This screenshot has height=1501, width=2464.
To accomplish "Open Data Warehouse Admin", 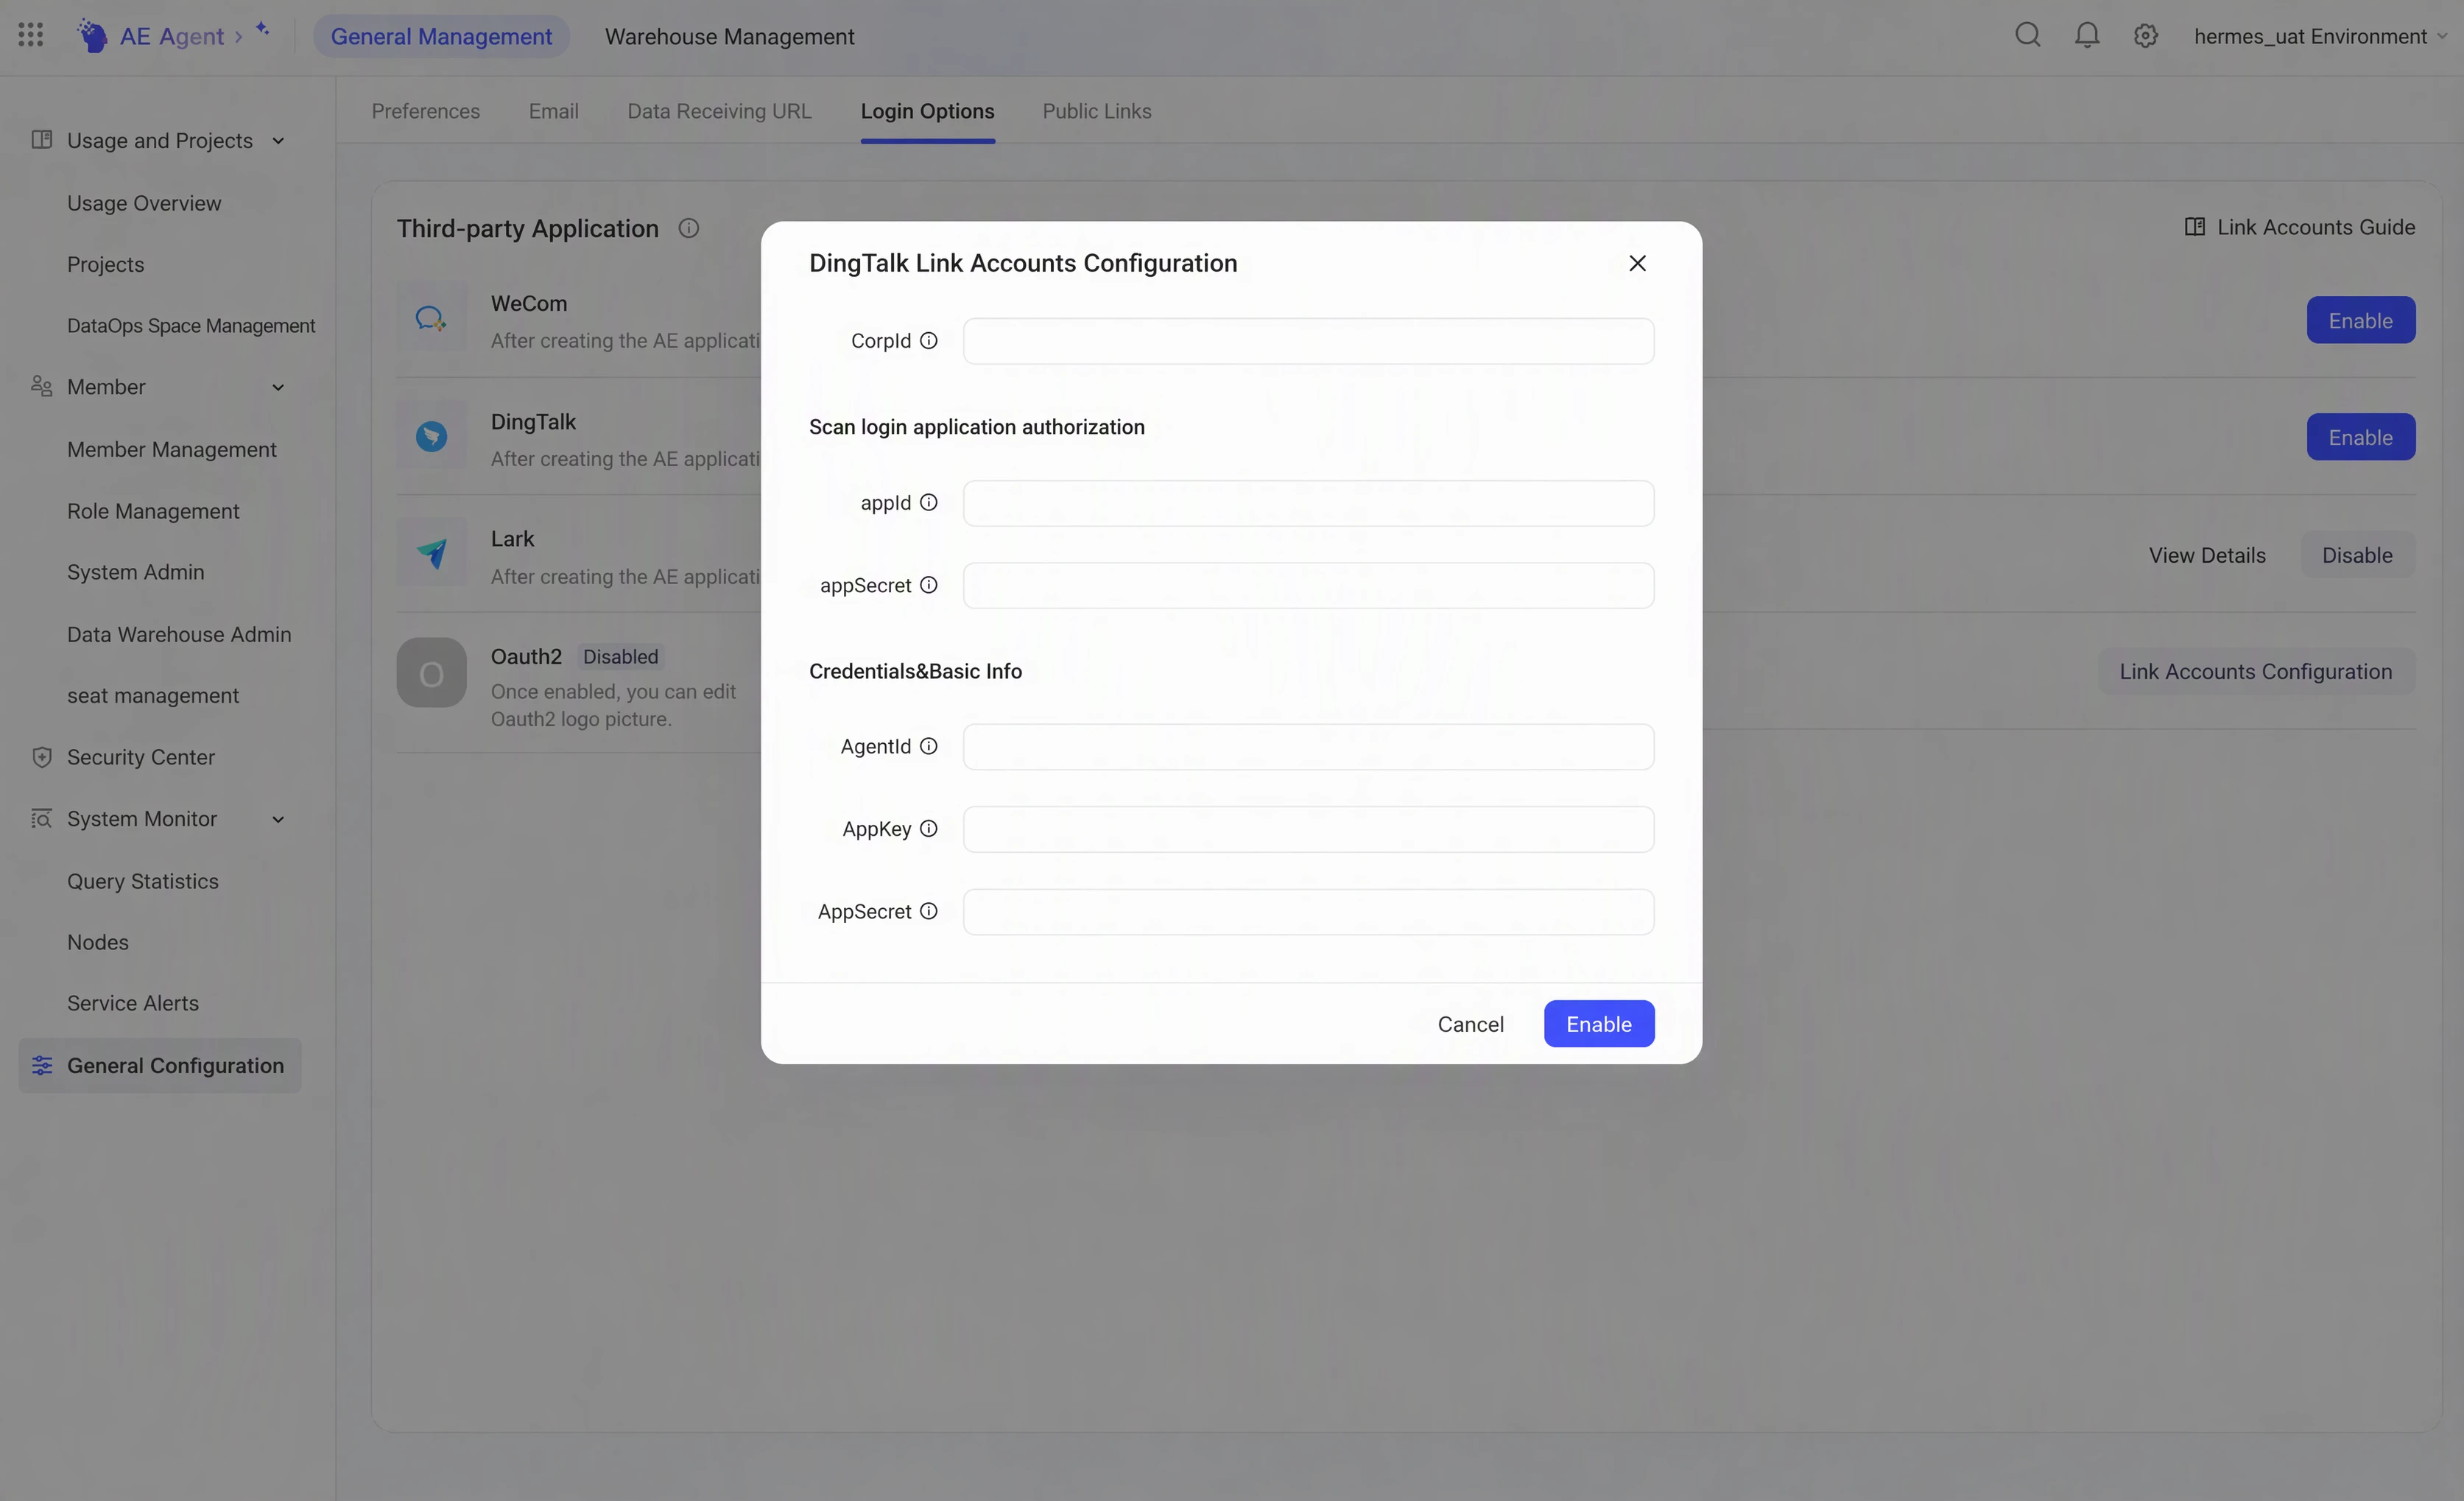I will coord(179,634).
